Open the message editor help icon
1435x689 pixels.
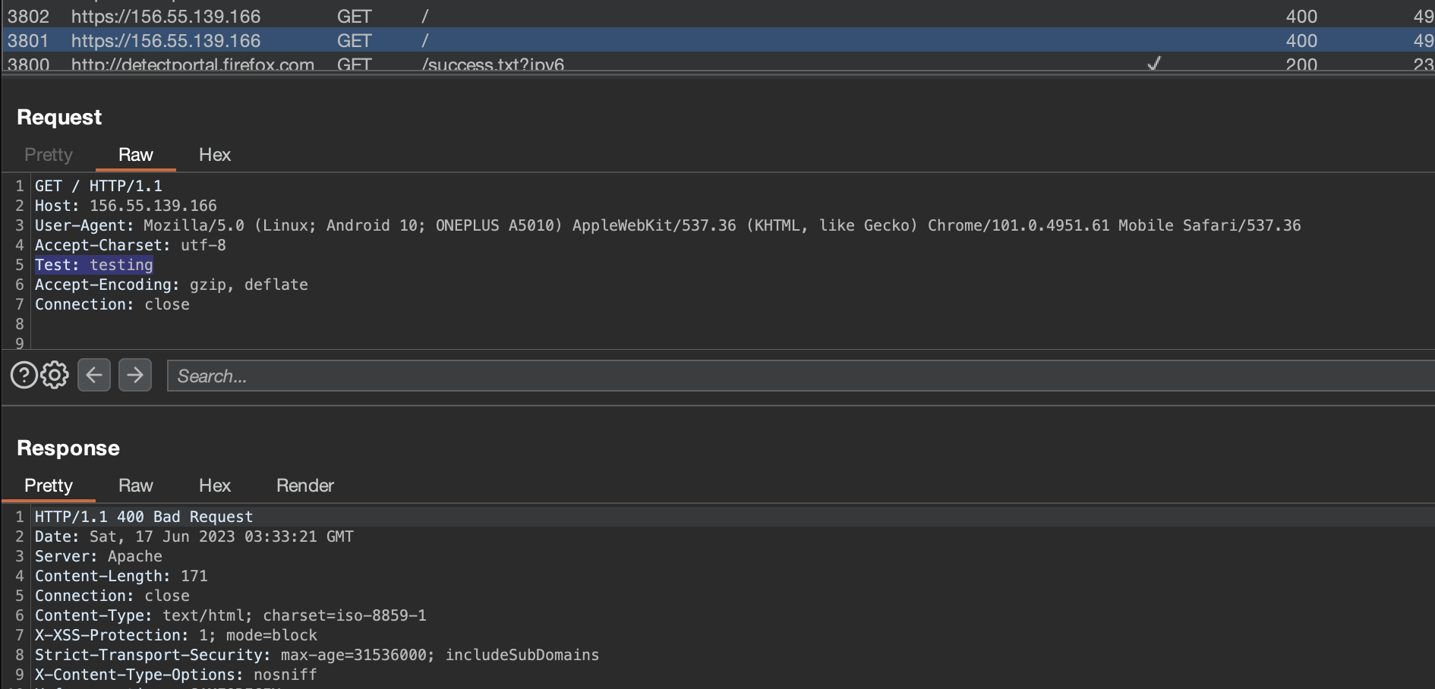click(22, 374)
